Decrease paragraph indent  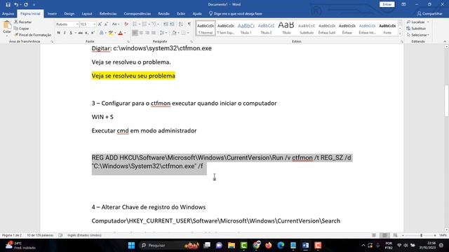click(x=166, y=24)
